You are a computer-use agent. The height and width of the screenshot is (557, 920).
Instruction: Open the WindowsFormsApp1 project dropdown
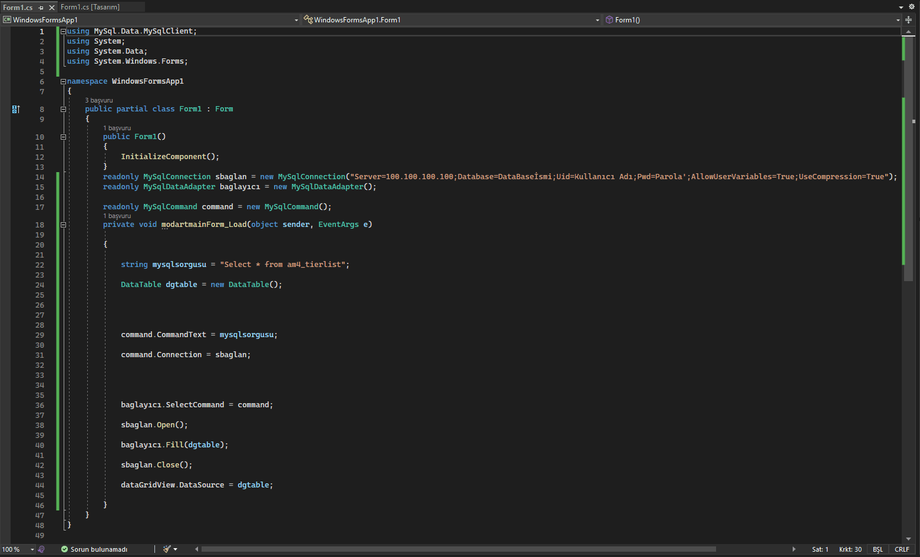coord(296,19)
